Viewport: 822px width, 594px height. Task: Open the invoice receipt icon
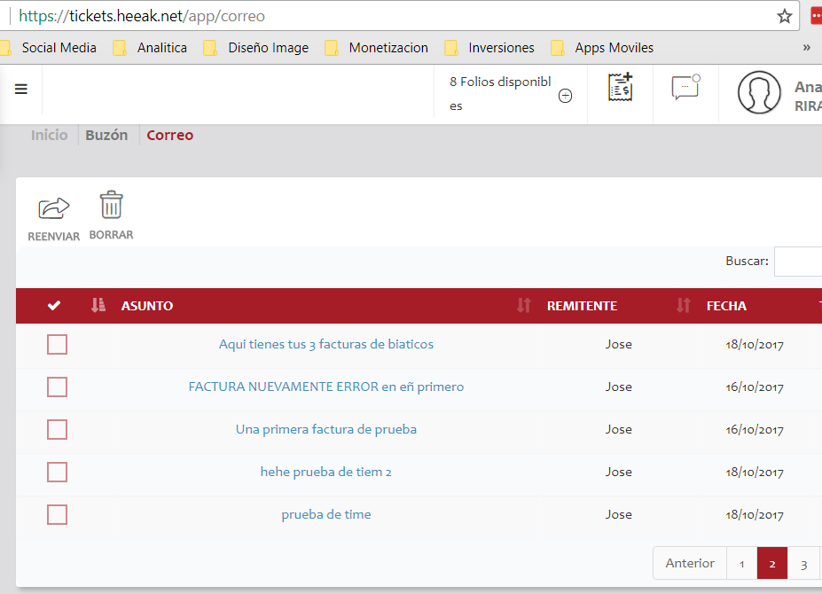click(x=620, y=87)
